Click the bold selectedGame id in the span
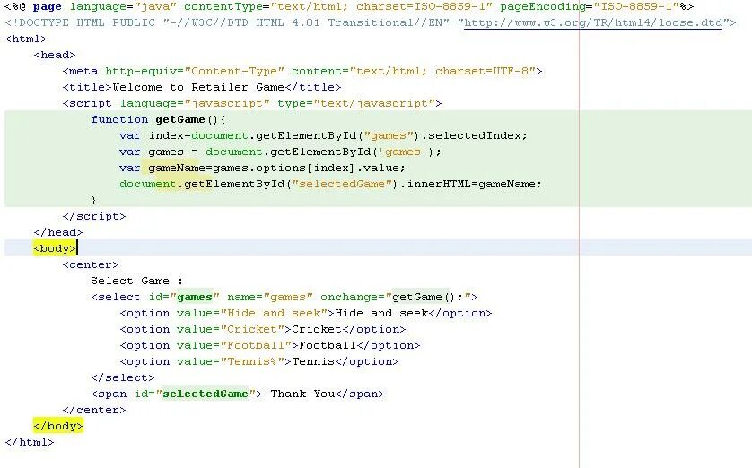Viewport: 752px width, 468px height. pyautogui.click(x=205, y=394)
